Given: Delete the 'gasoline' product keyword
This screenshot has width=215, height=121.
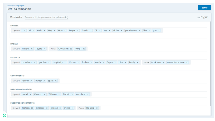Looking at the screenshot, I should coord(49,62).
